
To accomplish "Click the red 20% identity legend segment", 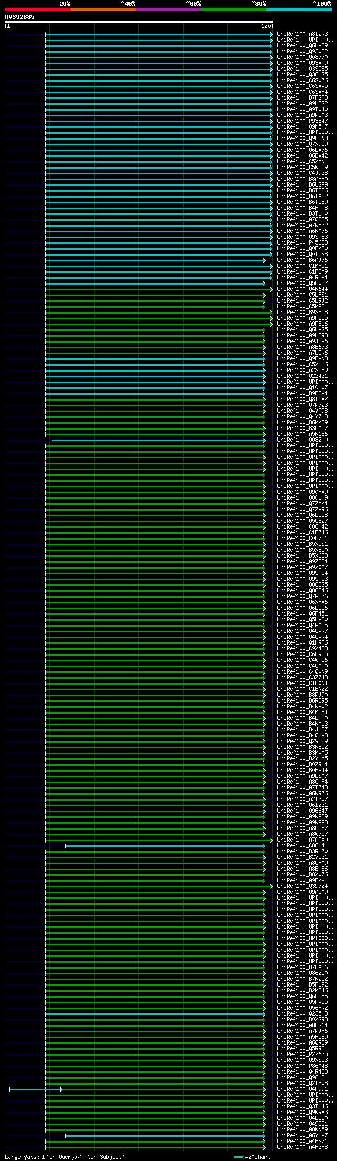I will coord(38,9).
